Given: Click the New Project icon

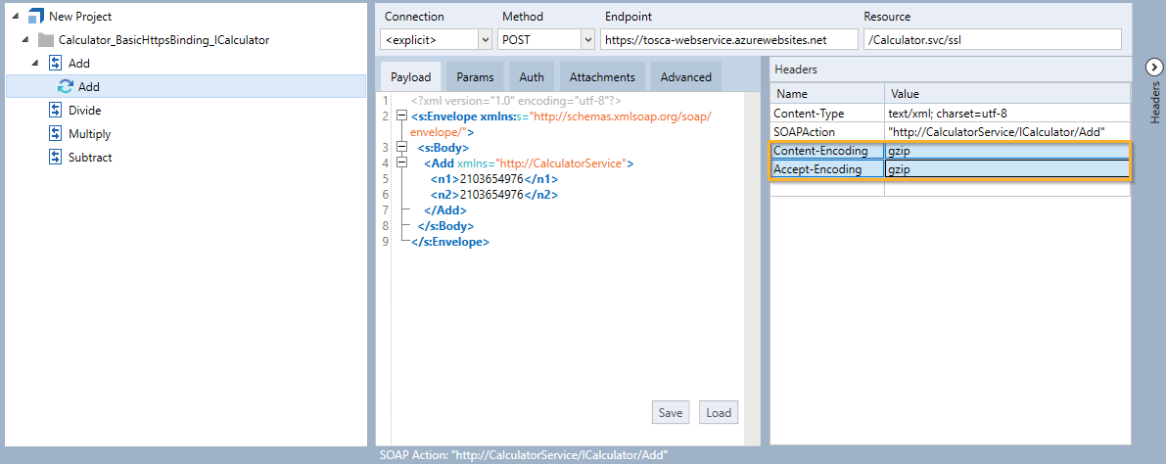Looking at the screenshot, I should click(35, 17).
